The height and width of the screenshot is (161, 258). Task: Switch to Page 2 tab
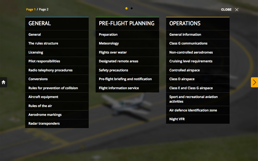tap(44, 9)
